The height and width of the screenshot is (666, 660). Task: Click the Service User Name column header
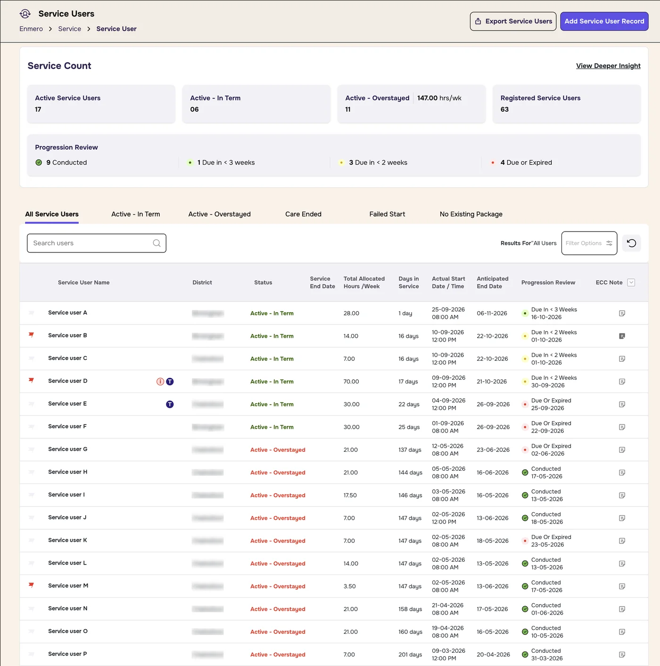[84, 283]
